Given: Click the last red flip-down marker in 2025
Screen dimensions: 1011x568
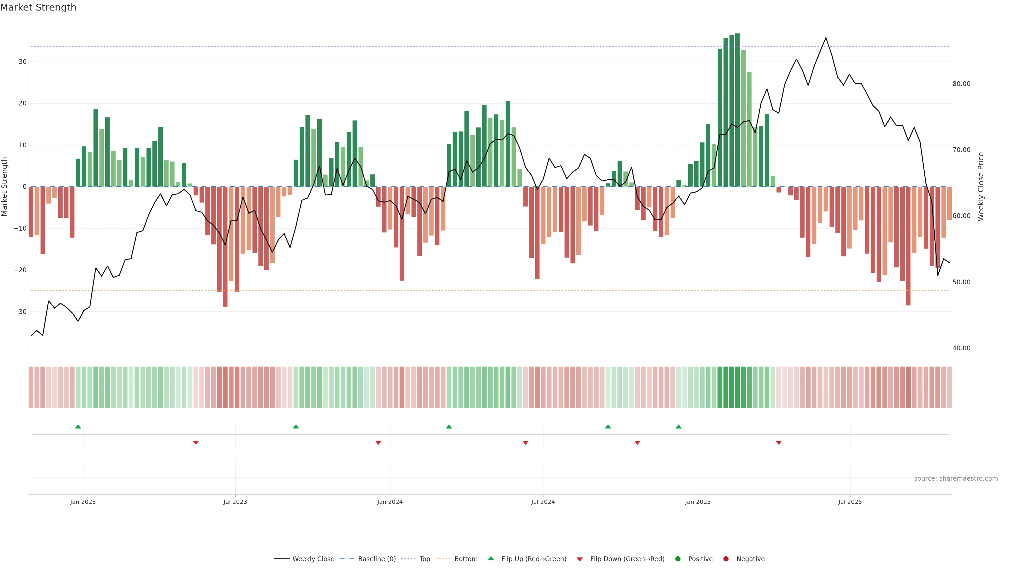Looking at the screenshot, I should pos(779,443).
